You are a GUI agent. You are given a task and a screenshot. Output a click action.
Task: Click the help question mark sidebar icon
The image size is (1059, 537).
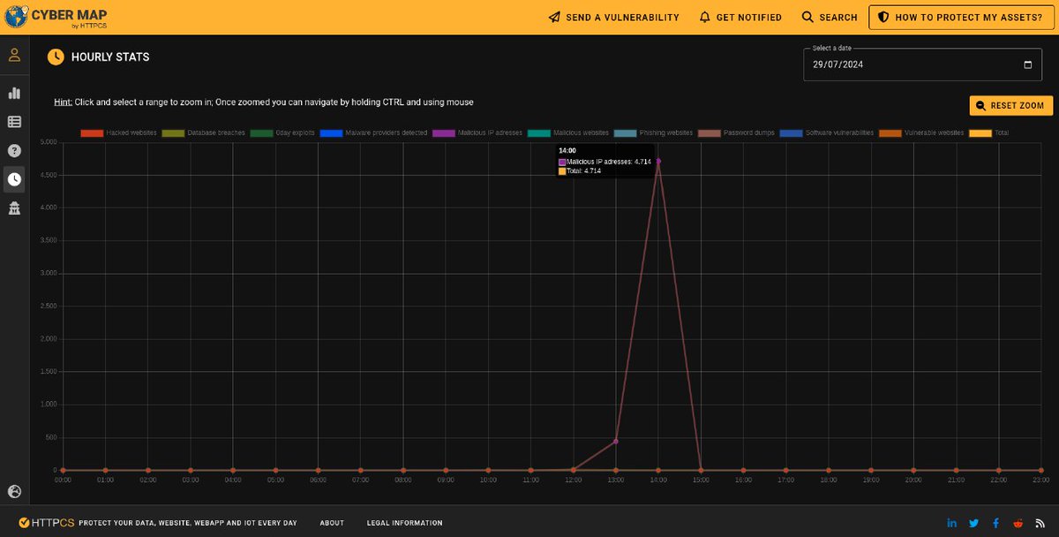(x=14, y=150)
